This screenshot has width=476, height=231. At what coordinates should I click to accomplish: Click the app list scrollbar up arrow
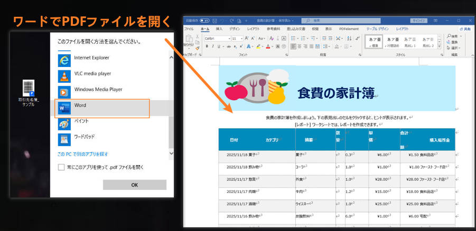point(171,57)
